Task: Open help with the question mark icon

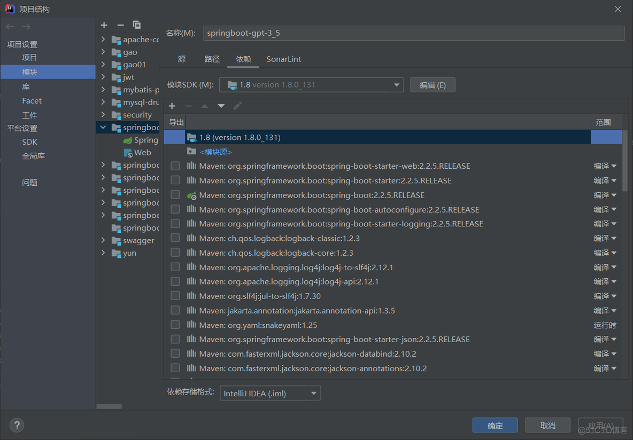Action: coord(17,425)
